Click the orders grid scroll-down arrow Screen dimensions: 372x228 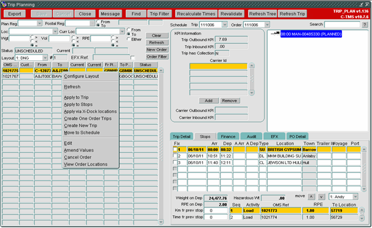161,222
